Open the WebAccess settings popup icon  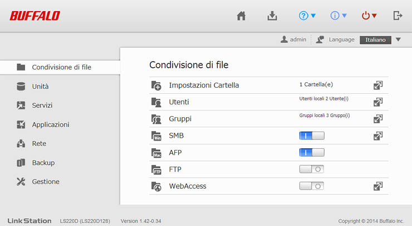[x=378, y=186]
